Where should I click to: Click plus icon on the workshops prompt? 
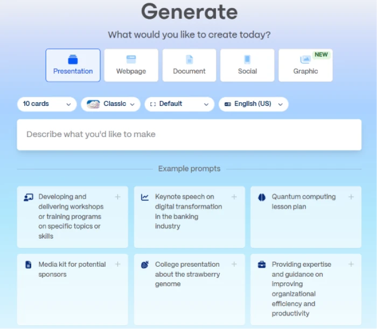pyautogui.click(x=117, y=197)
